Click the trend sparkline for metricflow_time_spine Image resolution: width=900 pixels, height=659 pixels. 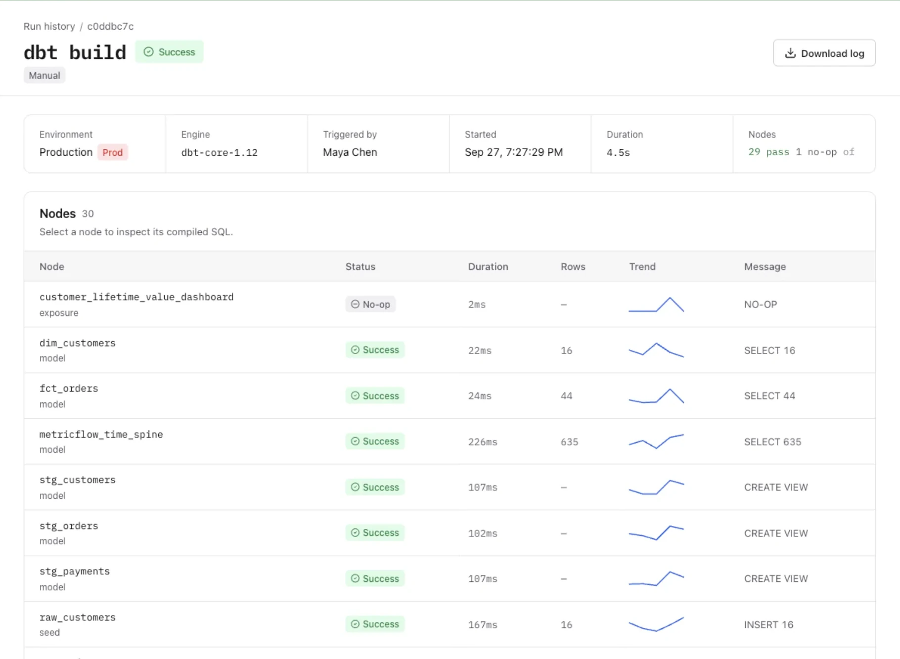[x=656, y=441]
